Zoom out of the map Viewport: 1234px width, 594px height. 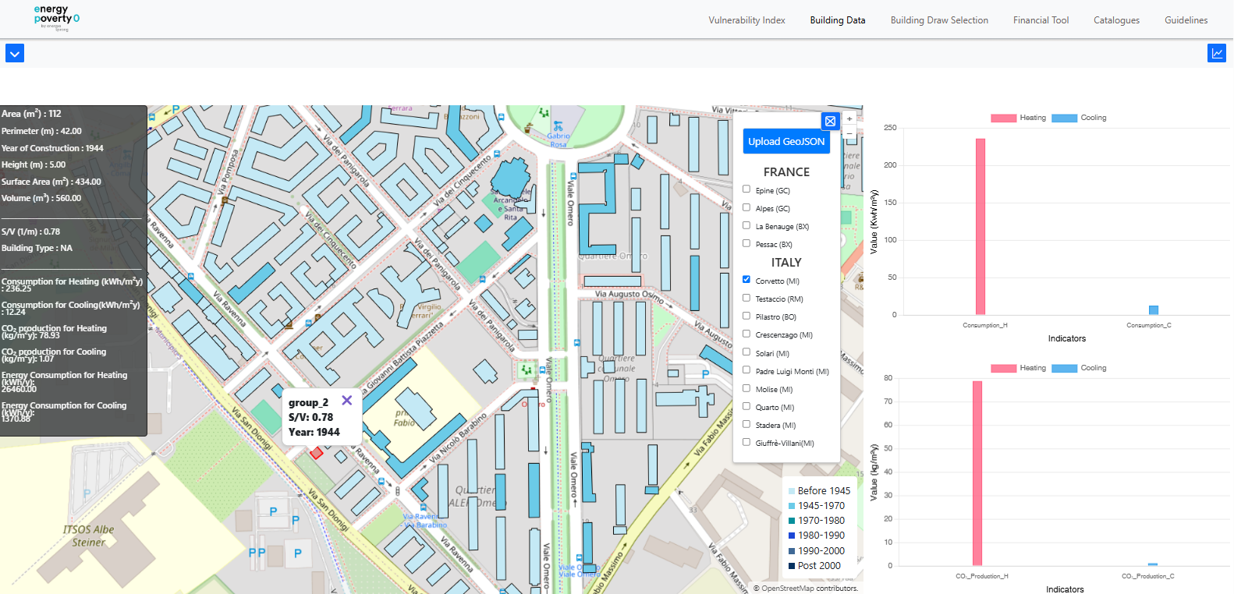click(x=849, y=134)
